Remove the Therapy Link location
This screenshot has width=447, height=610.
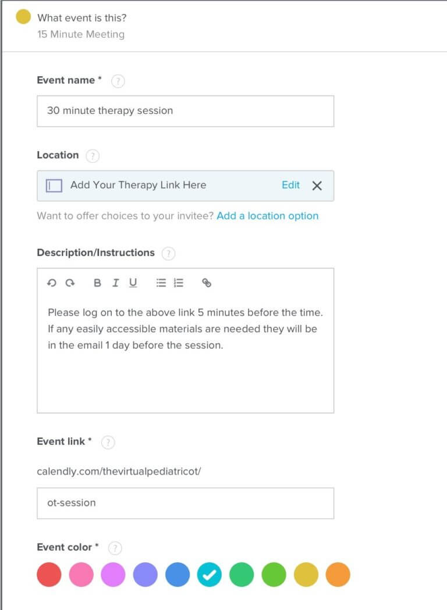(x=317, y=186)
